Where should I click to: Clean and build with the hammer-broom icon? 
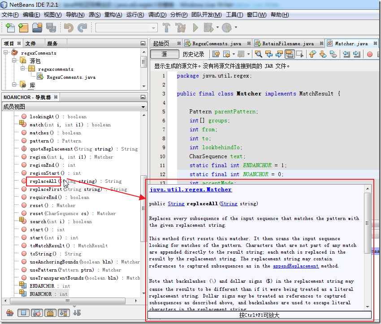[x=180, y=28]
